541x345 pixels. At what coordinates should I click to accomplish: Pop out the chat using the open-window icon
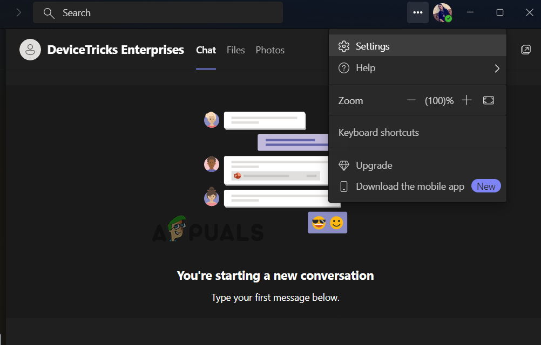[x=525, y=49]
